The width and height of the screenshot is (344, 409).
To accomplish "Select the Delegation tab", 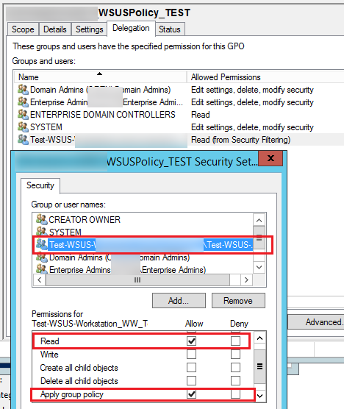I will (x=131, y=28).
